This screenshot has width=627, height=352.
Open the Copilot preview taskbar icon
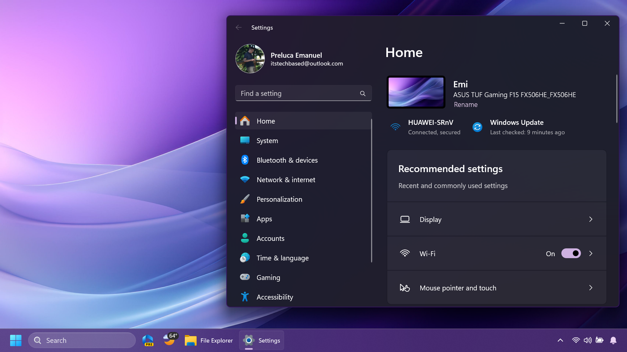click(148, 340)
